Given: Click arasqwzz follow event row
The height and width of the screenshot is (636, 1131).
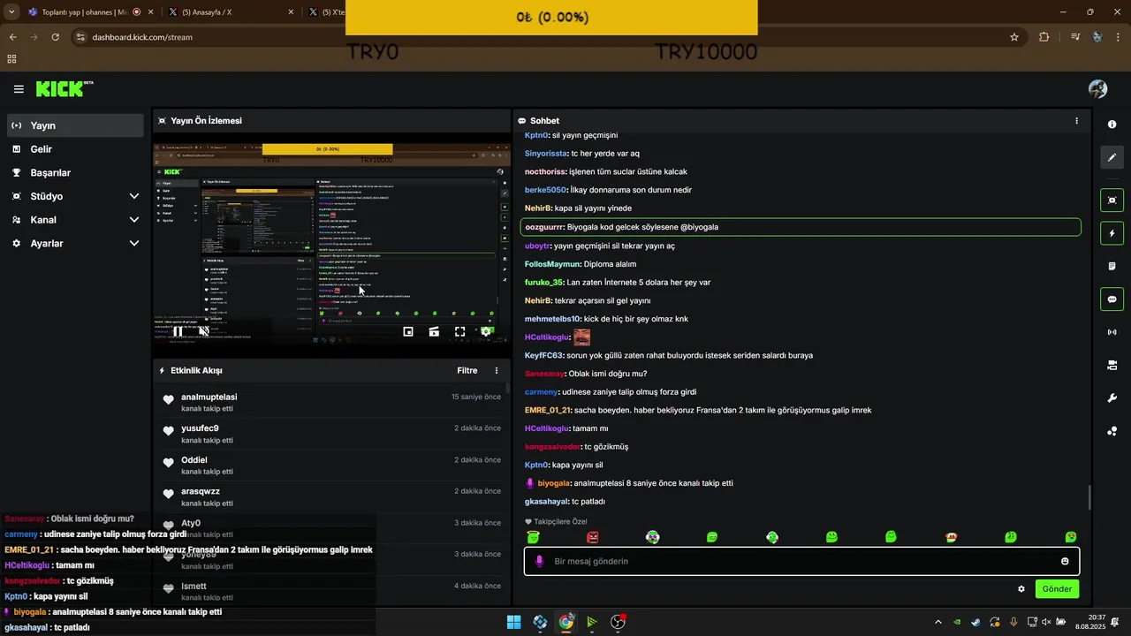Looking at the screenshot, I should (x=331, y=496).
